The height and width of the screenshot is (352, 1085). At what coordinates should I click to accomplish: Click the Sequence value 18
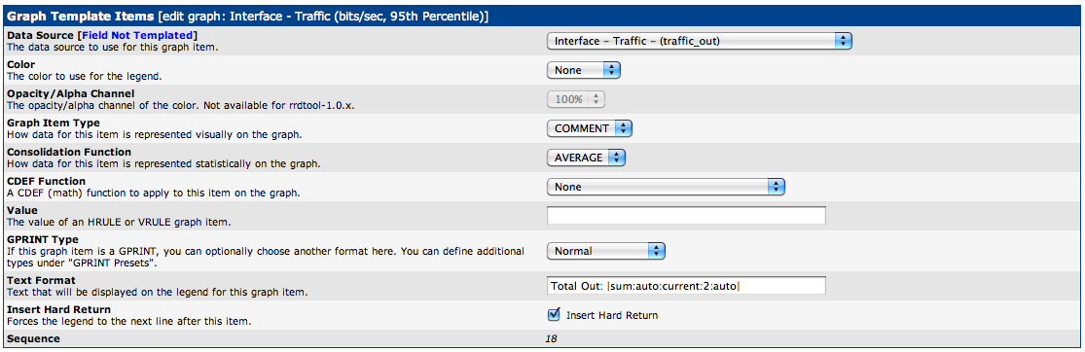click(551, 338)
